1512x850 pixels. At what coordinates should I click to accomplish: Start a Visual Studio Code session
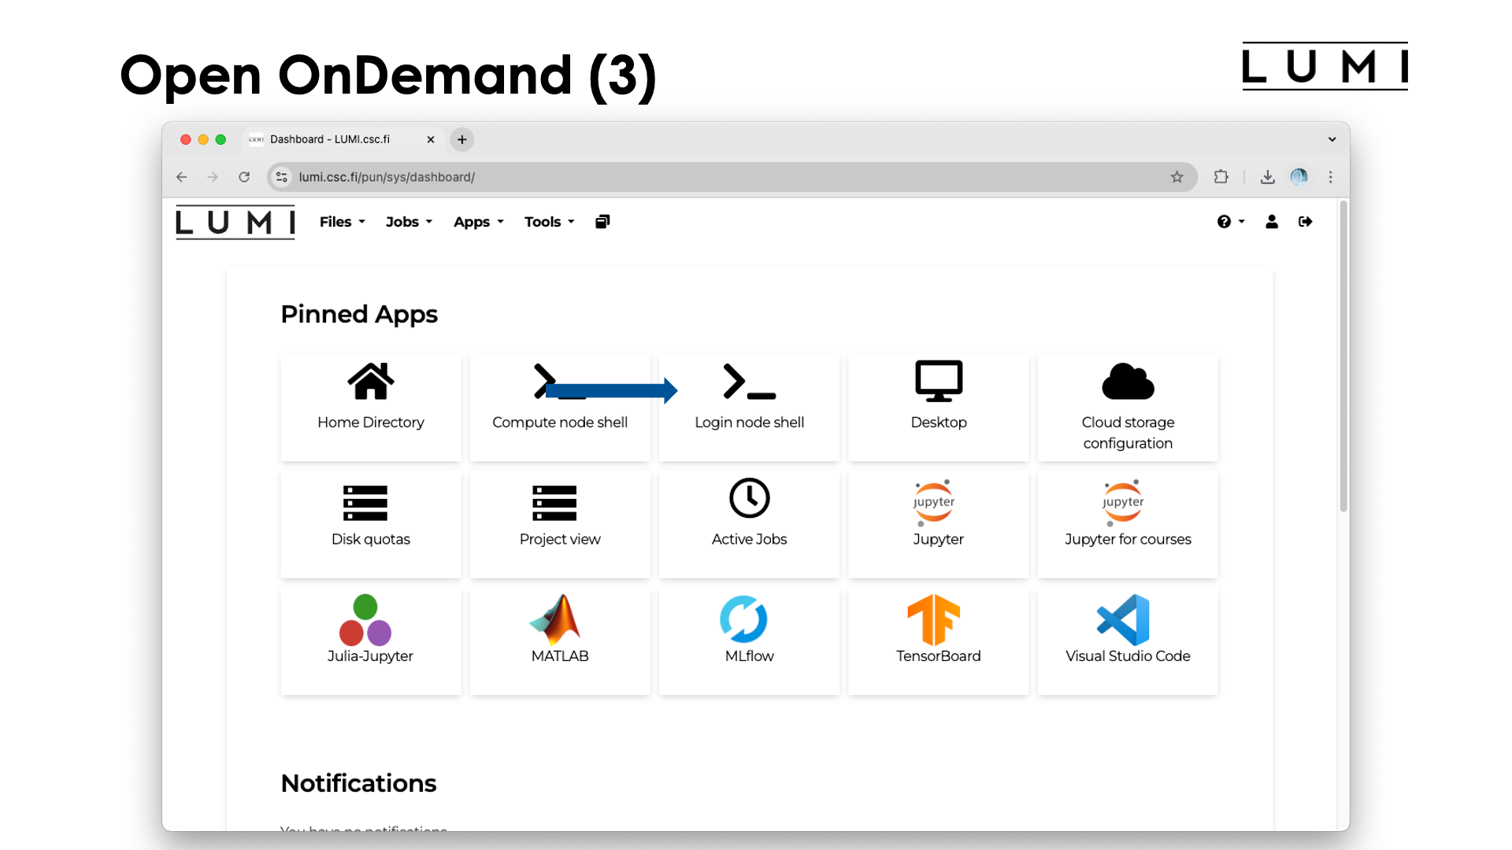[1127, 636]
